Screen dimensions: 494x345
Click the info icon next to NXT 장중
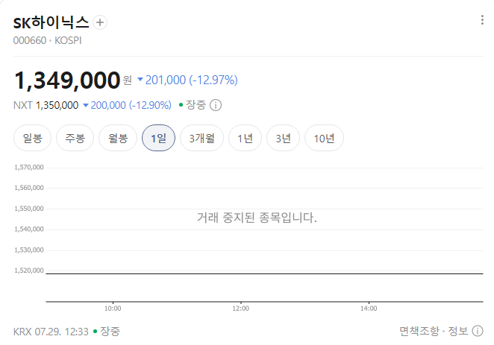coord(216,105)
